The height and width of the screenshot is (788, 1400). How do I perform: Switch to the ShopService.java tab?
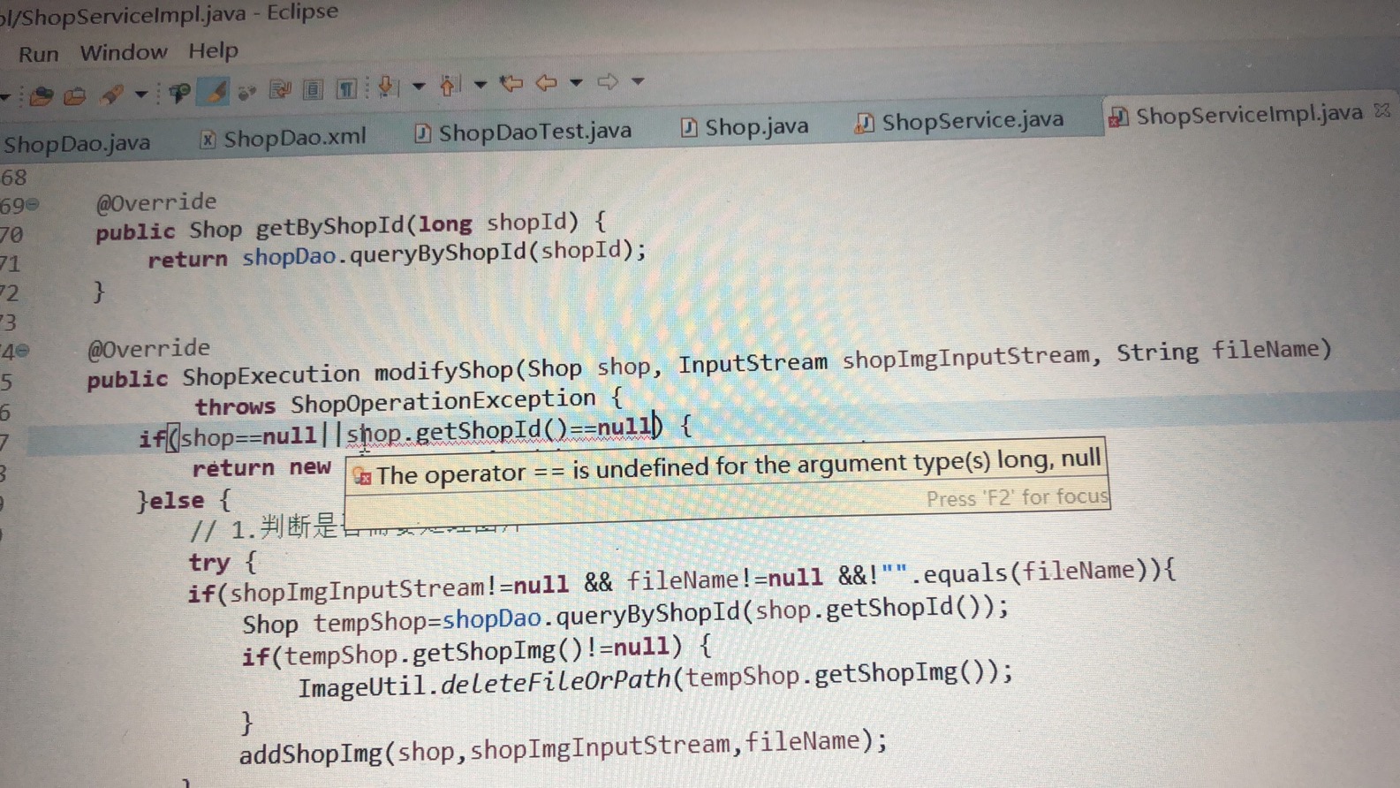coord(958,121)
